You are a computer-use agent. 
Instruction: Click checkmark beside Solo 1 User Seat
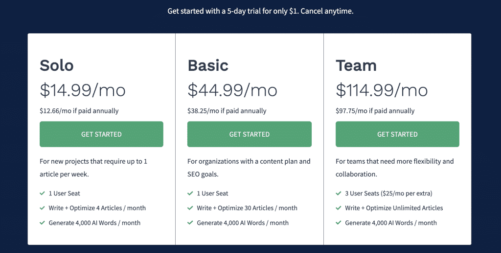[x=42, y=193]
